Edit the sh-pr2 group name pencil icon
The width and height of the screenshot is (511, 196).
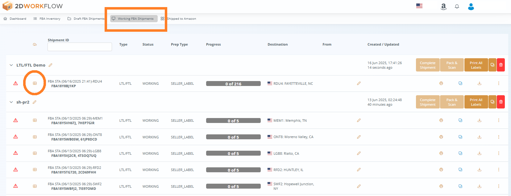click(x=35, y=102)
